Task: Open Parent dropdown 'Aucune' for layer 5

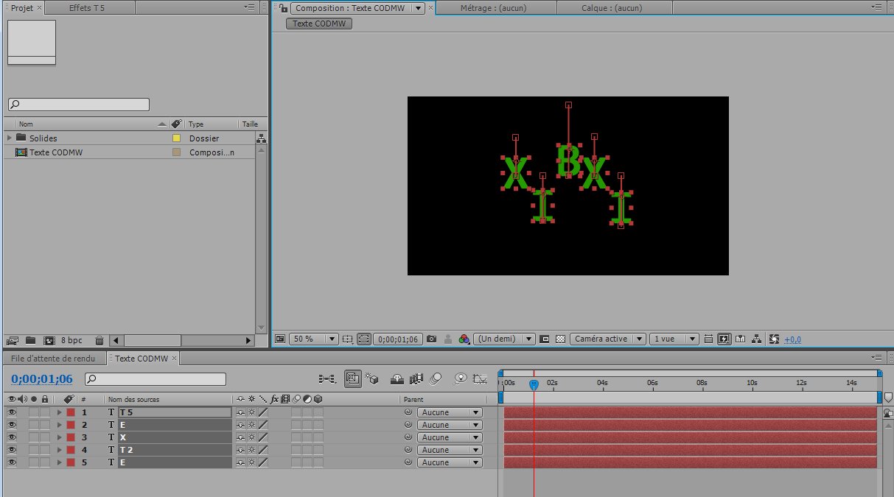Action: 450,462
